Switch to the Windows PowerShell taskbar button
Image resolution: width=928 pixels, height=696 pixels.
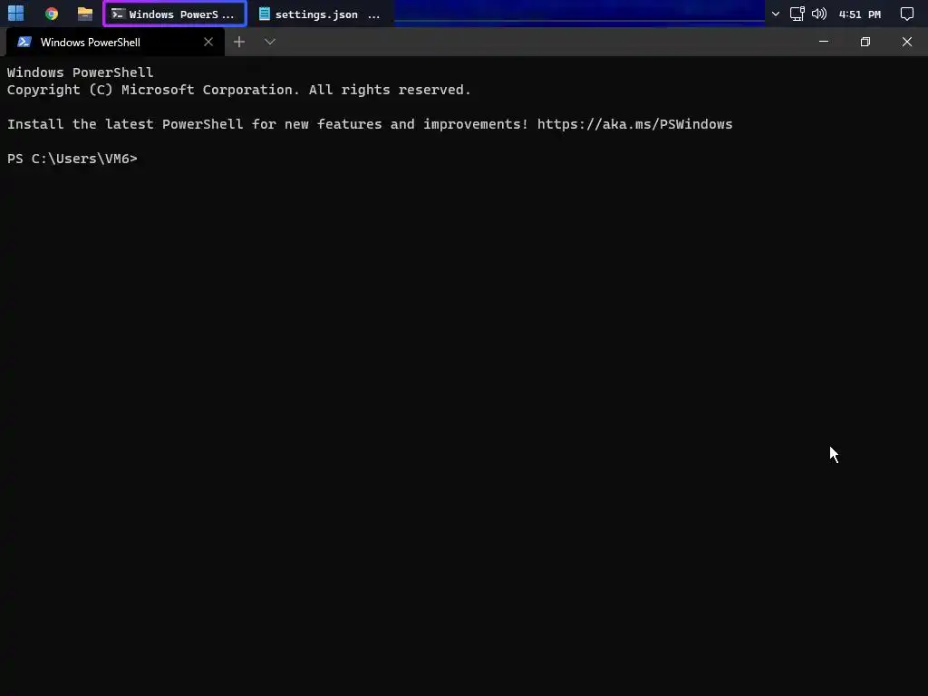click(175, 14)
